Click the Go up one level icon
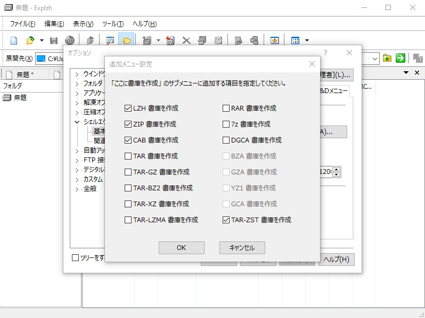The width and height of the screenshot is (425, 318). coord(90,40)
